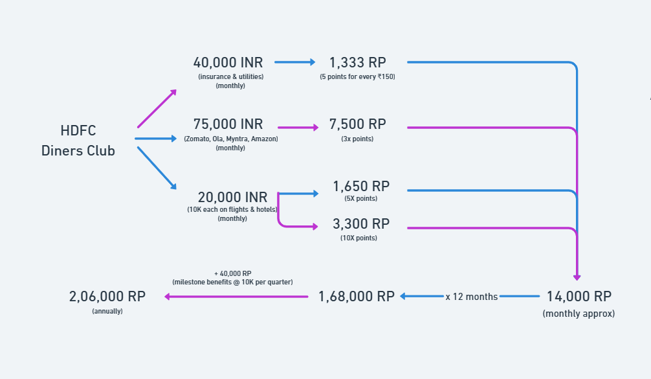Select the 40,000 INR amount text
Viewport: 651px width, 379px height.
pos(228,63)
